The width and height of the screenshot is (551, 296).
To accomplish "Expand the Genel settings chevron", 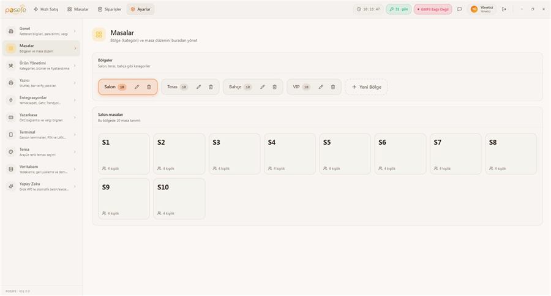I will pyautogui.click(x=75, y=31).
